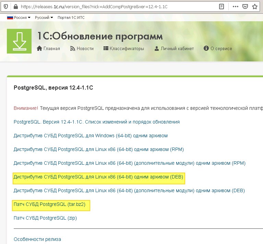Click the info icon beside О сервисе

[206, 48]
